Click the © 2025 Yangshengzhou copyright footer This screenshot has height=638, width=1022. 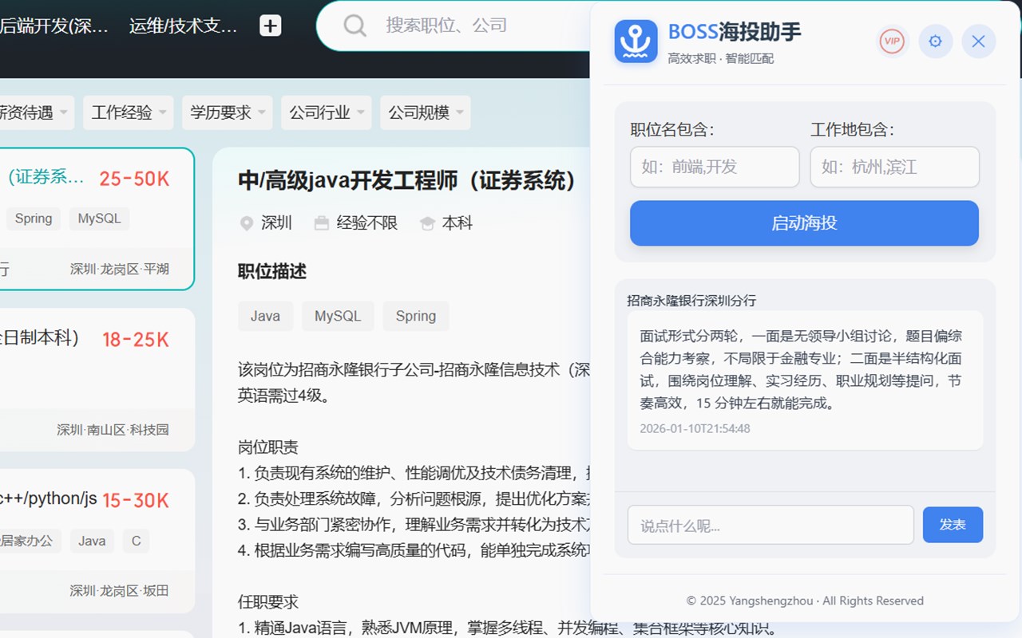pos(805,601)
